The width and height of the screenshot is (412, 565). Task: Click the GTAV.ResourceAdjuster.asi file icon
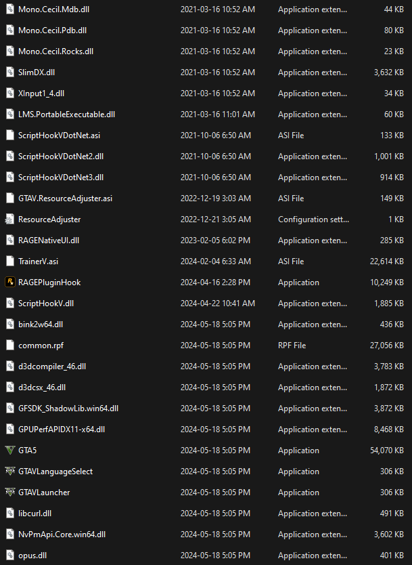[10, 198]
